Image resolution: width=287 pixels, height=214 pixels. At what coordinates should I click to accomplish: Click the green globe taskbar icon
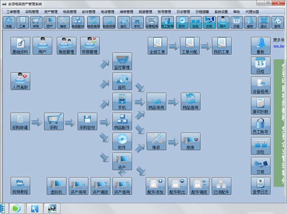[x=16, y=208]
